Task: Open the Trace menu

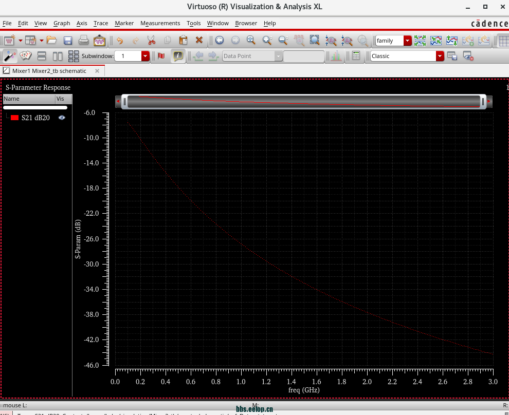Action: [101, 23]
